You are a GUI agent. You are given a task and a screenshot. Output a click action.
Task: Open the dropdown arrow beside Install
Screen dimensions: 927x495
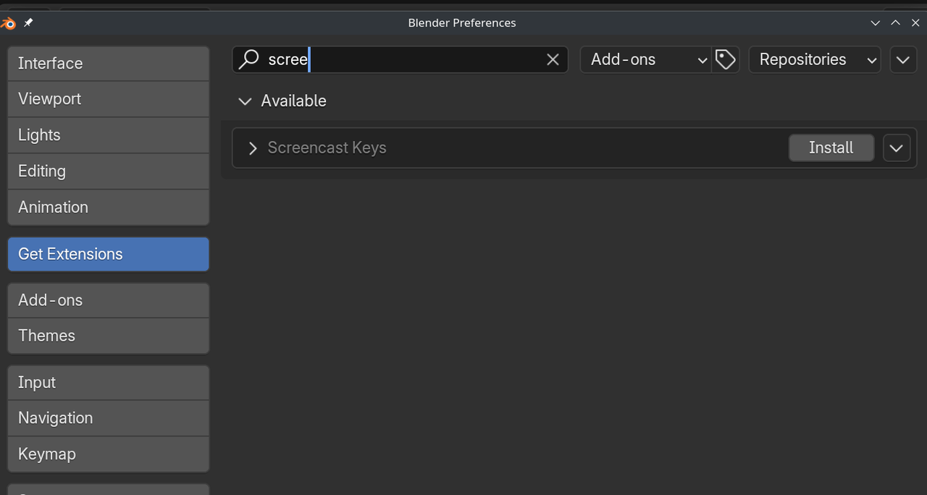(x=897, y=148)
